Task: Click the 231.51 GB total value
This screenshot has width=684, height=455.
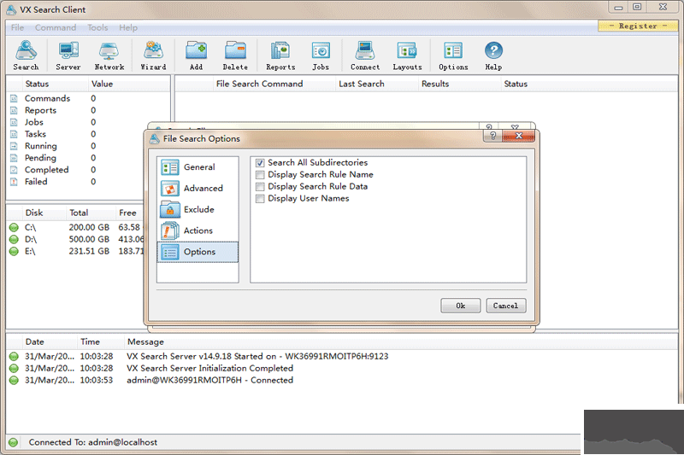Action: 89,251
